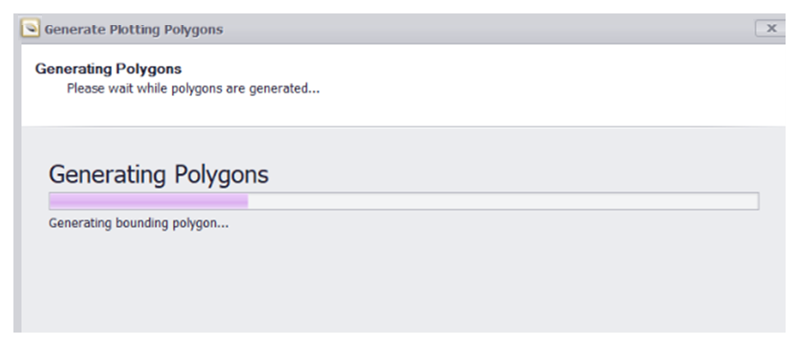Image resolution: width=799 pixels, height=346 pixels.
Task: Click the bold Generating Polygons header text
Action: [x=108, y=69]
